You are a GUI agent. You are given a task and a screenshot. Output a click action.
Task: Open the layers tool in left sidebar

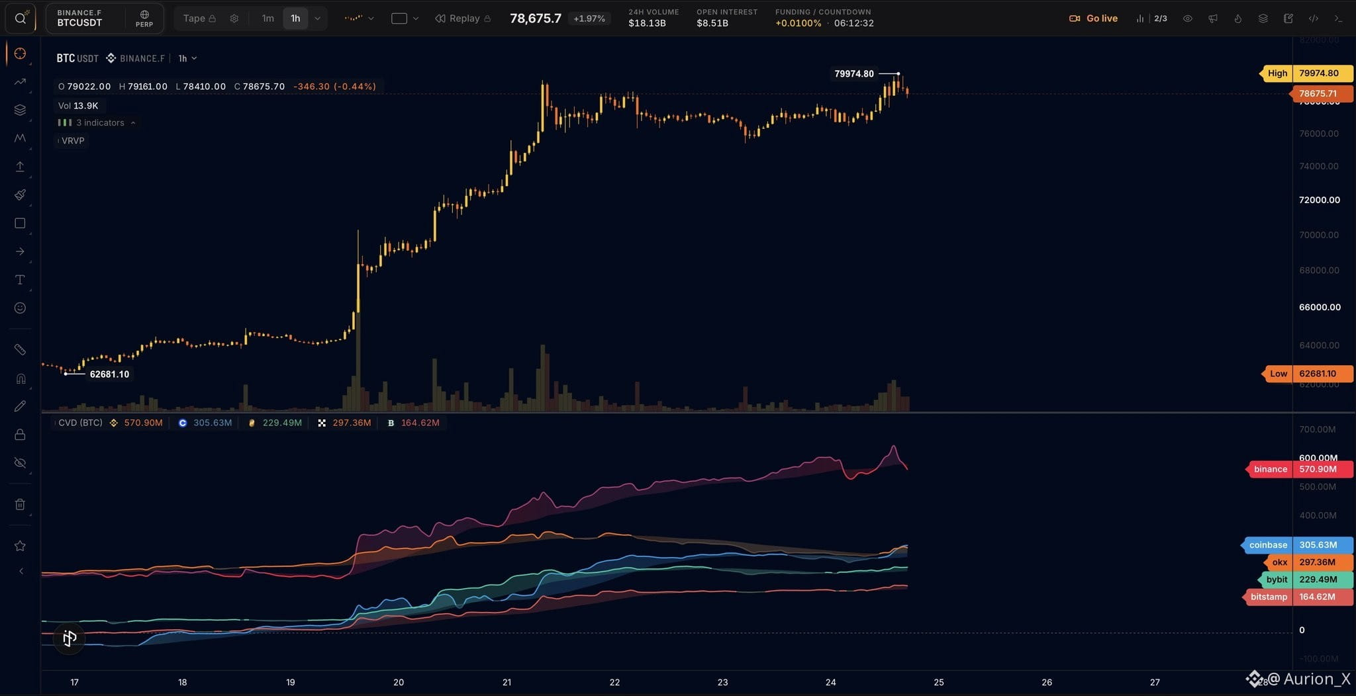click(x=20, y=110)
